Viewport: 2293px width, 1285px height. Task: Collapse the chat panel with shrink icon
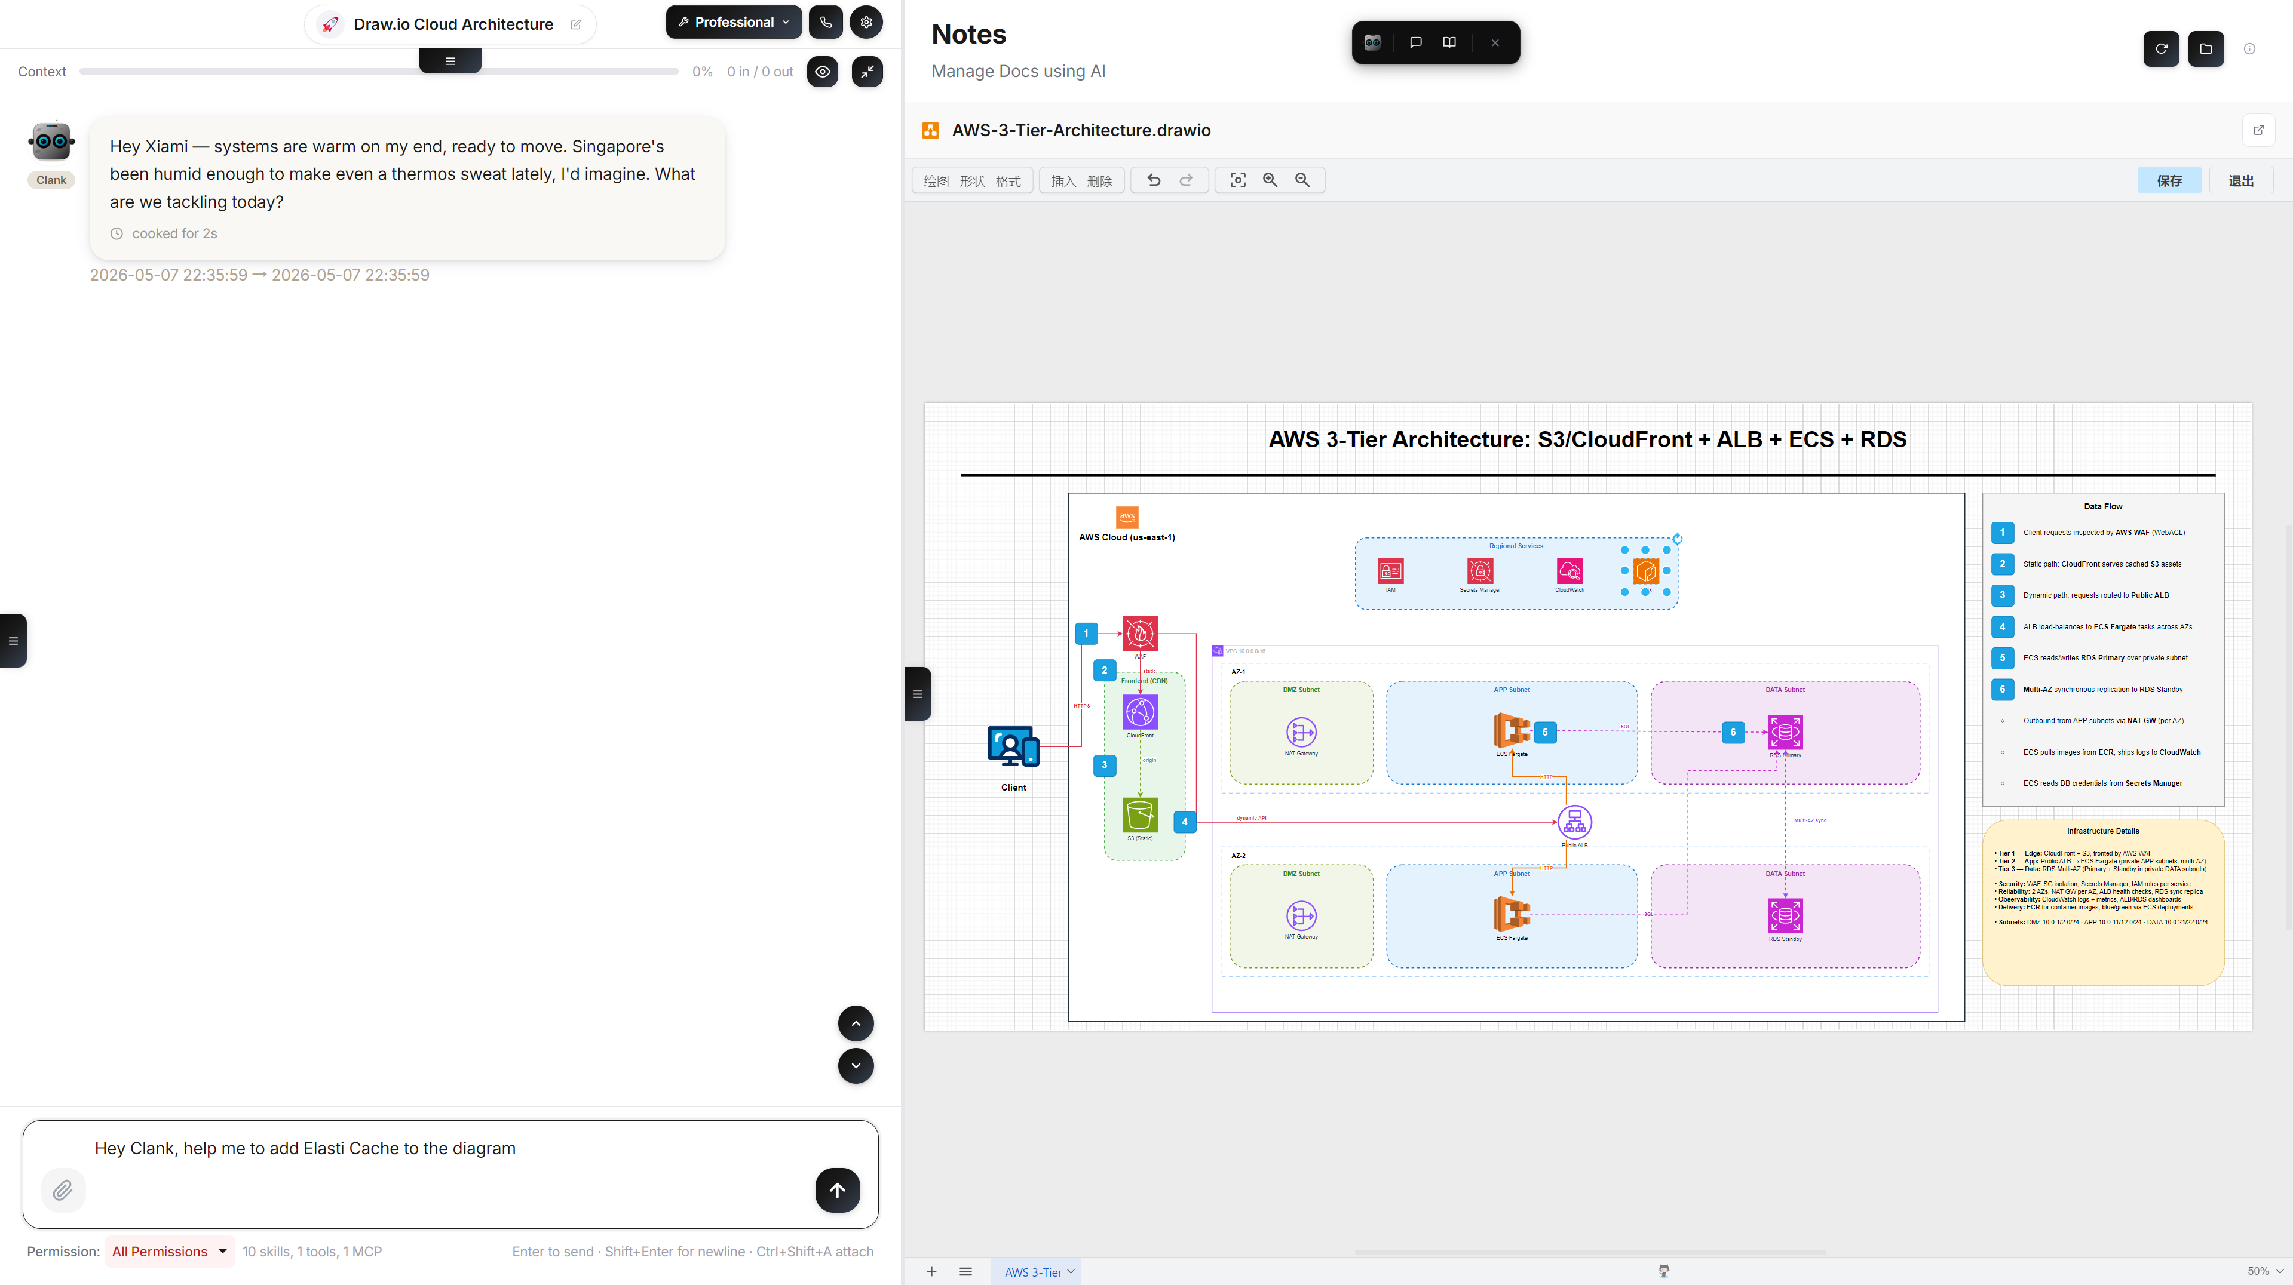[867, 71]
